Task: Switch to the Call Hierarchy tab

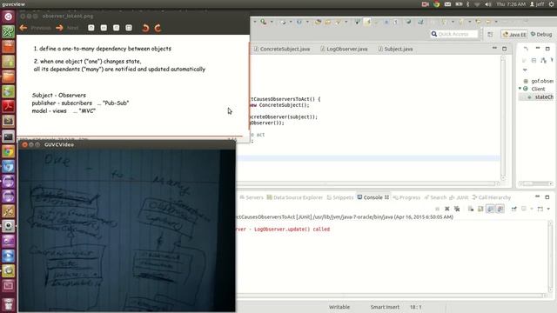Action: pyautogui.click(x=491, y=197)
